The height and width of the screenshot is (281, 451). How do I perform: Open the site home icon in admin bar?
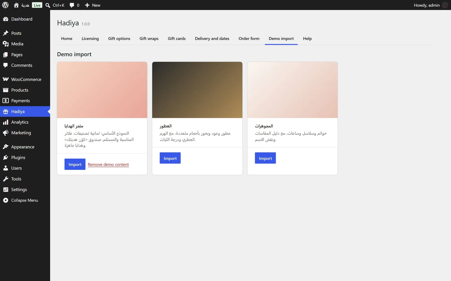click(x=16, y=5)
